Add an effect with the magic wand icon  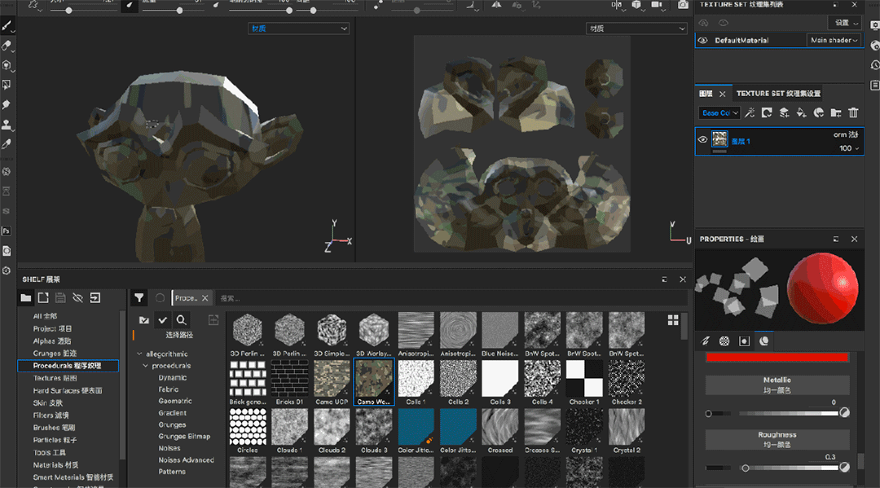(750, 112)
